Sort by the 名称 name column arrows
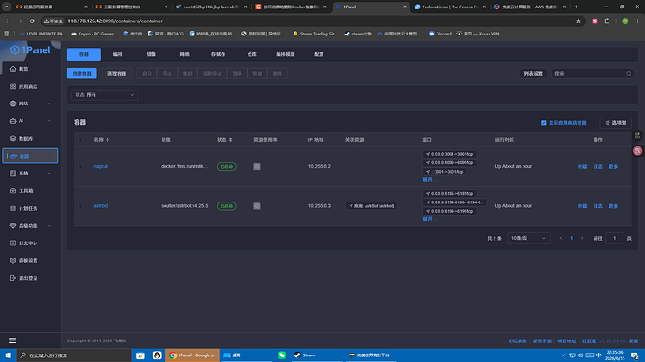Image resolution: width=645 pixels, height=362 pixels. pos(107,140)
